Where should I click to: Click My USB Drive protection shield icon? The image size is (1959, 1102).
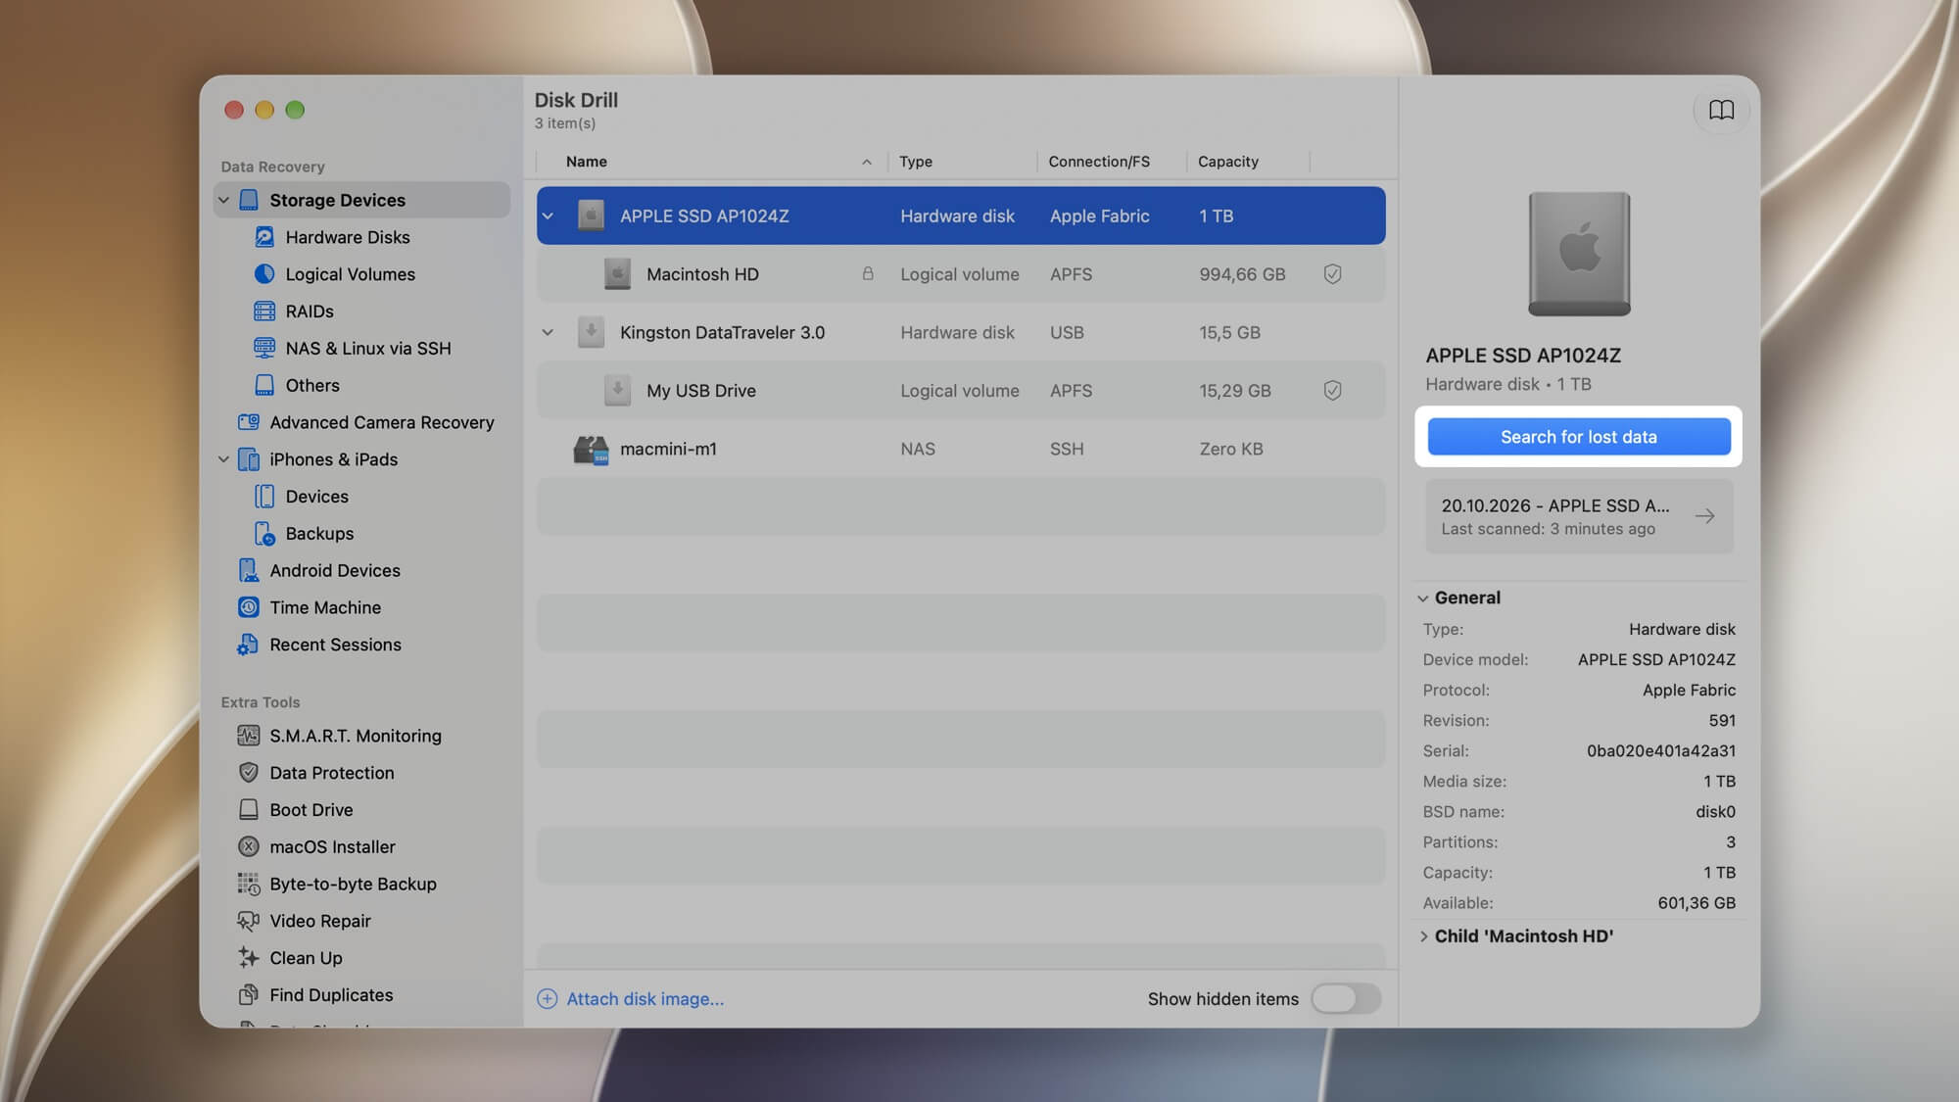tap(1332, 391)
